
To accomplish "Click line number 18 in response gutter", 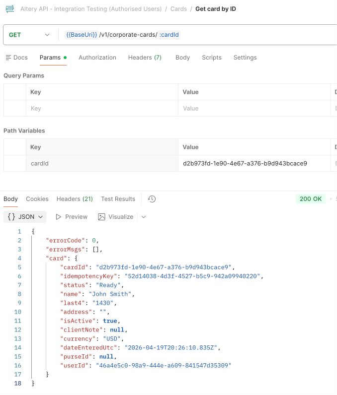I will (18, 384).
